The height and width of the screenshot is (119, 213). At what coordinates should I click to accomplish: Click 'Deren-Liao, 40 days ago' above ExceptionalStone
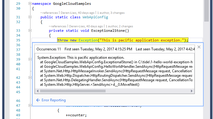[x=86, y=26]
